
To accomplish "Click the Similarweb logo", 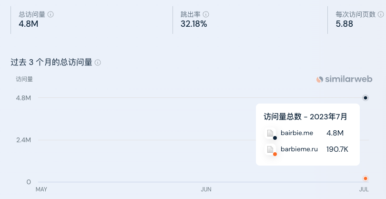I will 345,79.
